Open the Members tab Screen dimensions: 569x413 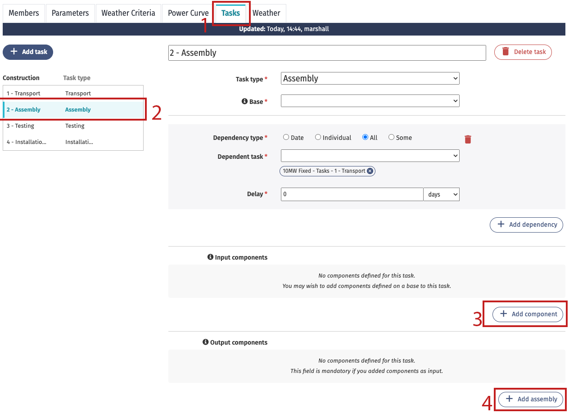pos(24,13)
